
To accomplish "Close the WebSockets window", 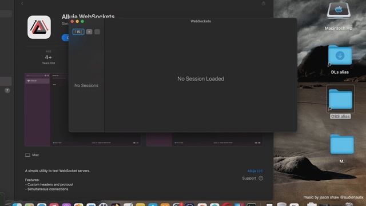I will (72, 21).
